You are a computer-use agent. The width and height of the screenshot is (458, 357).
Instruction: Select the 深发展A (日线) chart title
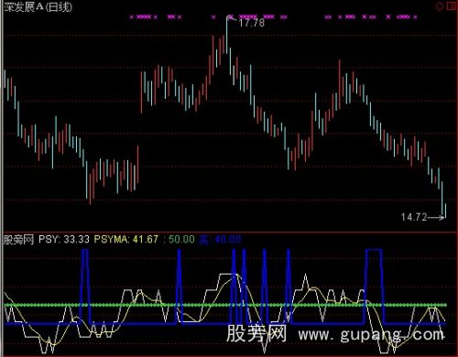click(x=38, y=7)
